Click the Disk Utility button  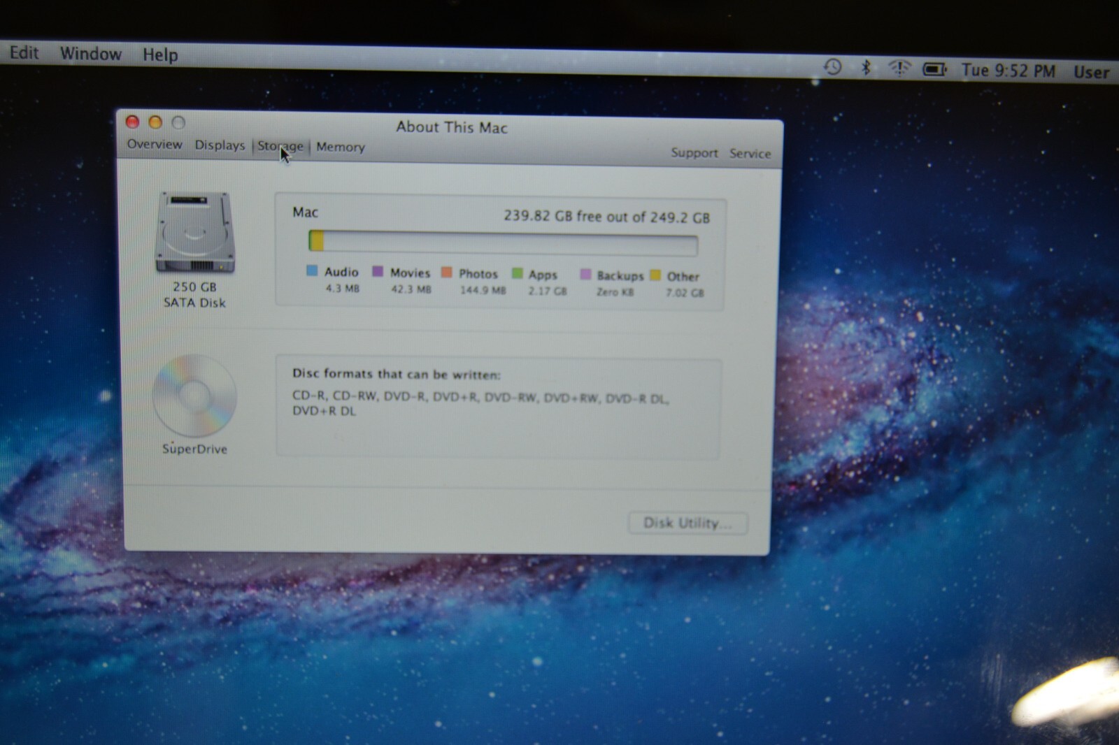coord(688,523)
